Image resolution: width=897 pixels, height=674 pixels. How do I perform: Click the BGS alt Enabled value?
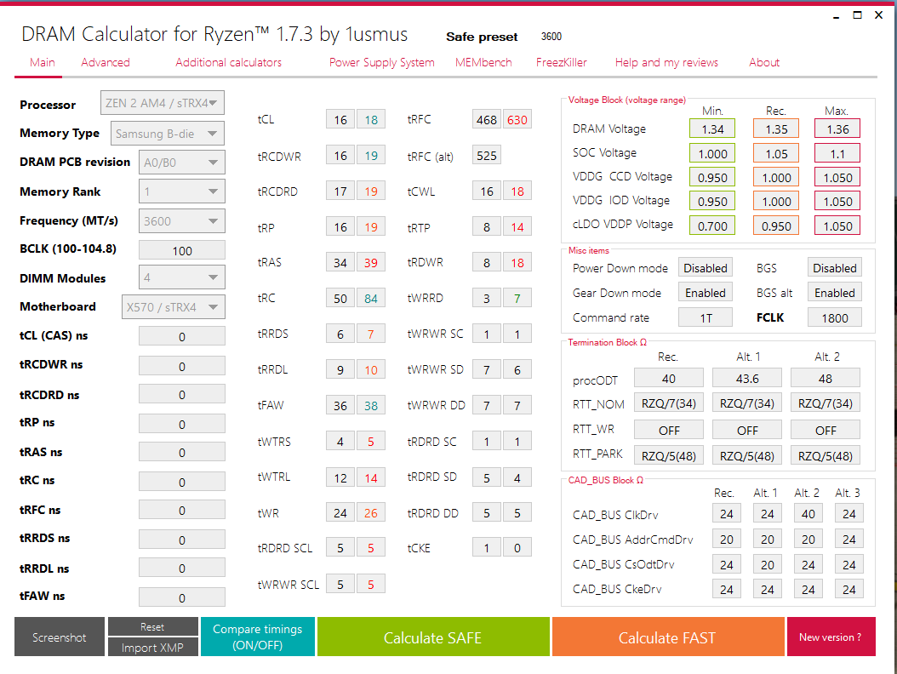835,293
